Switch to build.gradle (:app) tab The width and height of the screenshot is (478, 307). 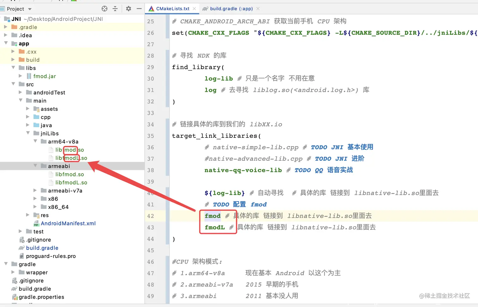point(231,9)
